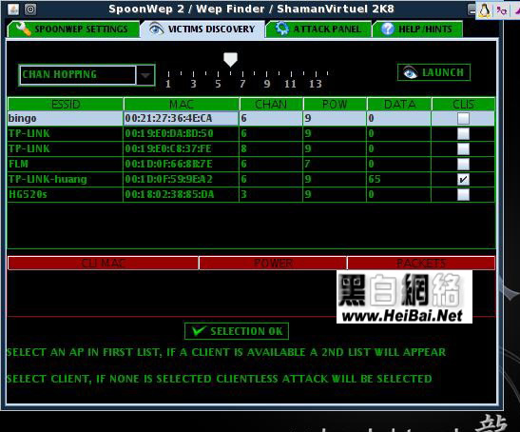
Task: Click the POW column header
Action: 335,105
